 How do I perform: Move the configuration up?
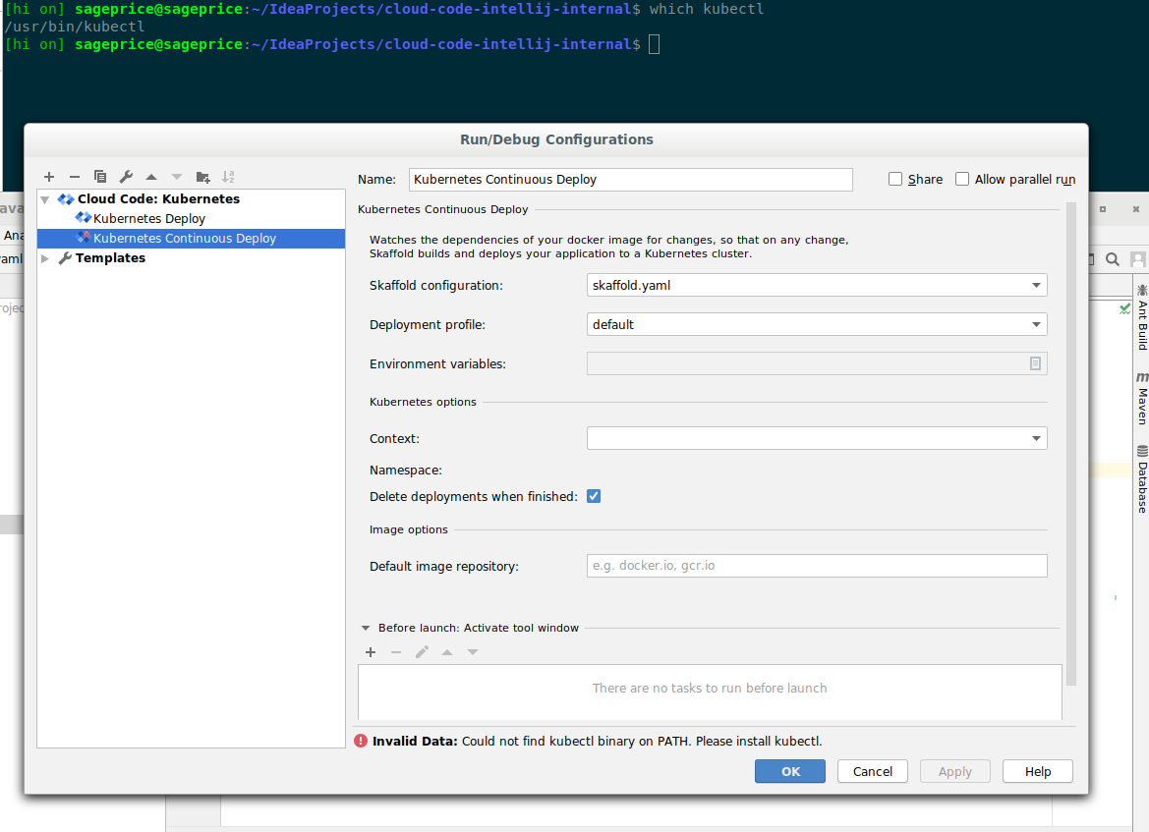click(x=150, y=177)
